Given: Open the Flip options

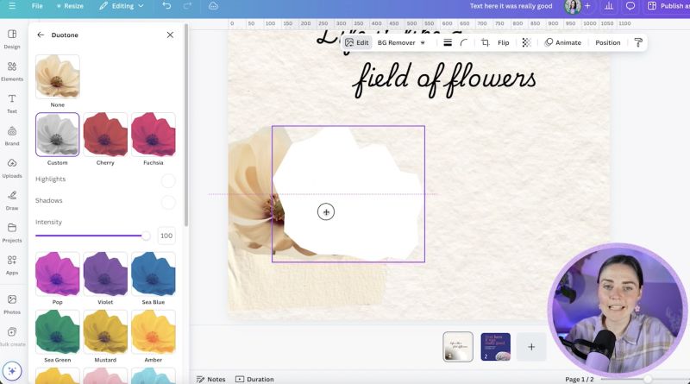Looking at the screenshot, I should pyautogui.click(x=504, y=43).
